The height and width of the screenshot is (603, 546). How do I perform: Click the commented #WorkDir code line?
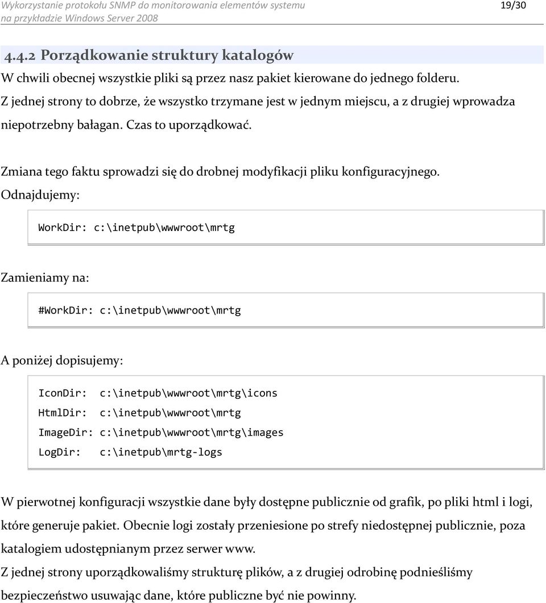(139, 311)
